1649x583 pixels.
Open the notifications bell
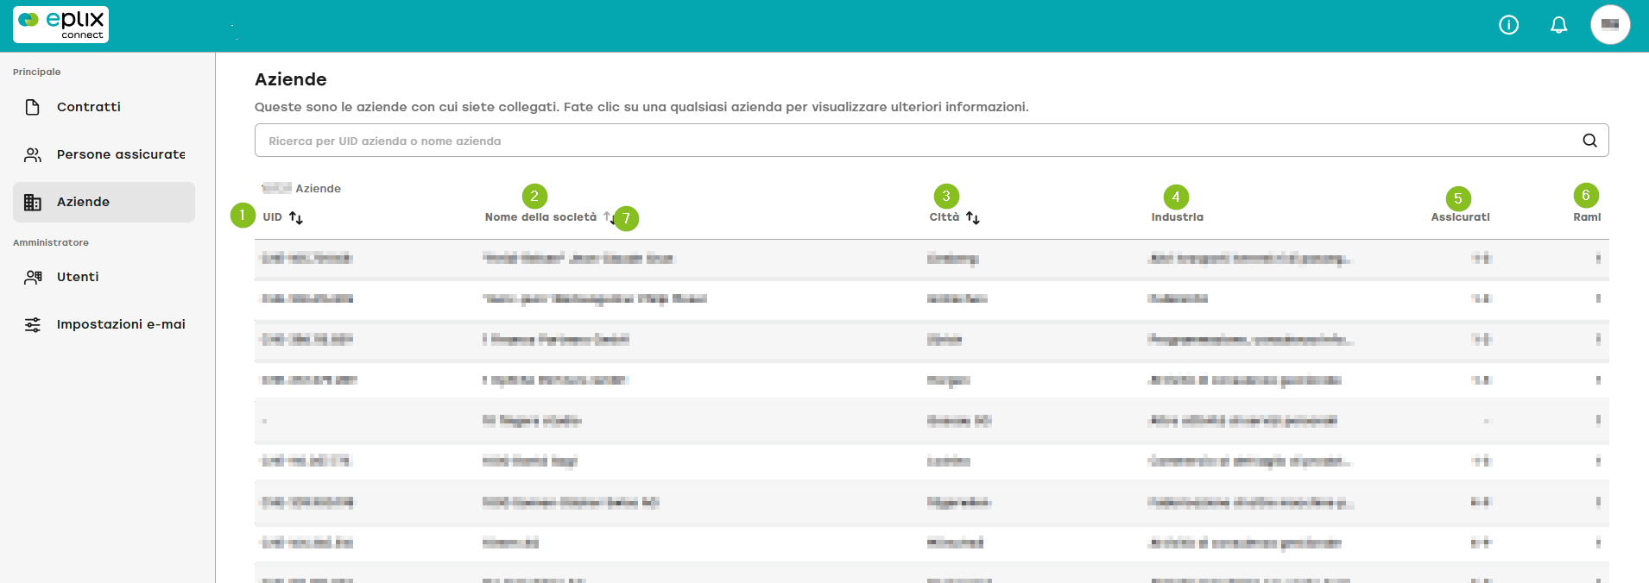pyautogui.click(x=1558, y=25)
